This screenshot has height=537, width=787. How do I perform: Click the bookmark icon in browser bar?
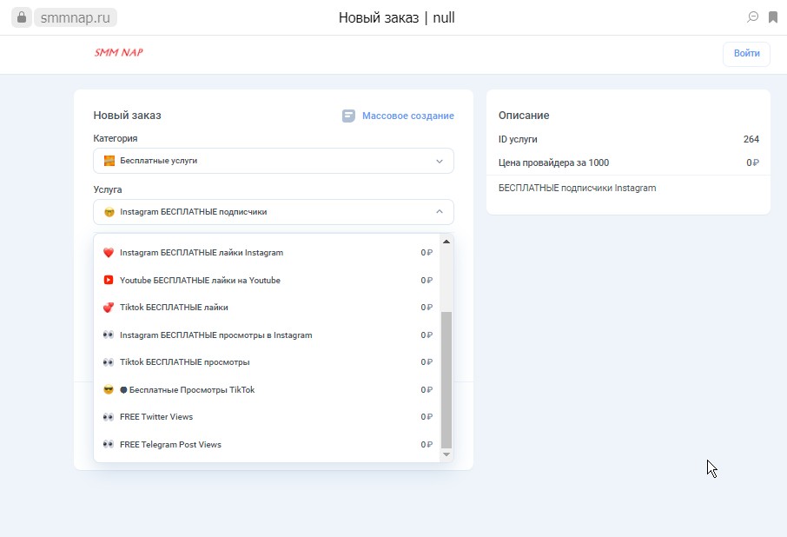click(x=773, y=17)
